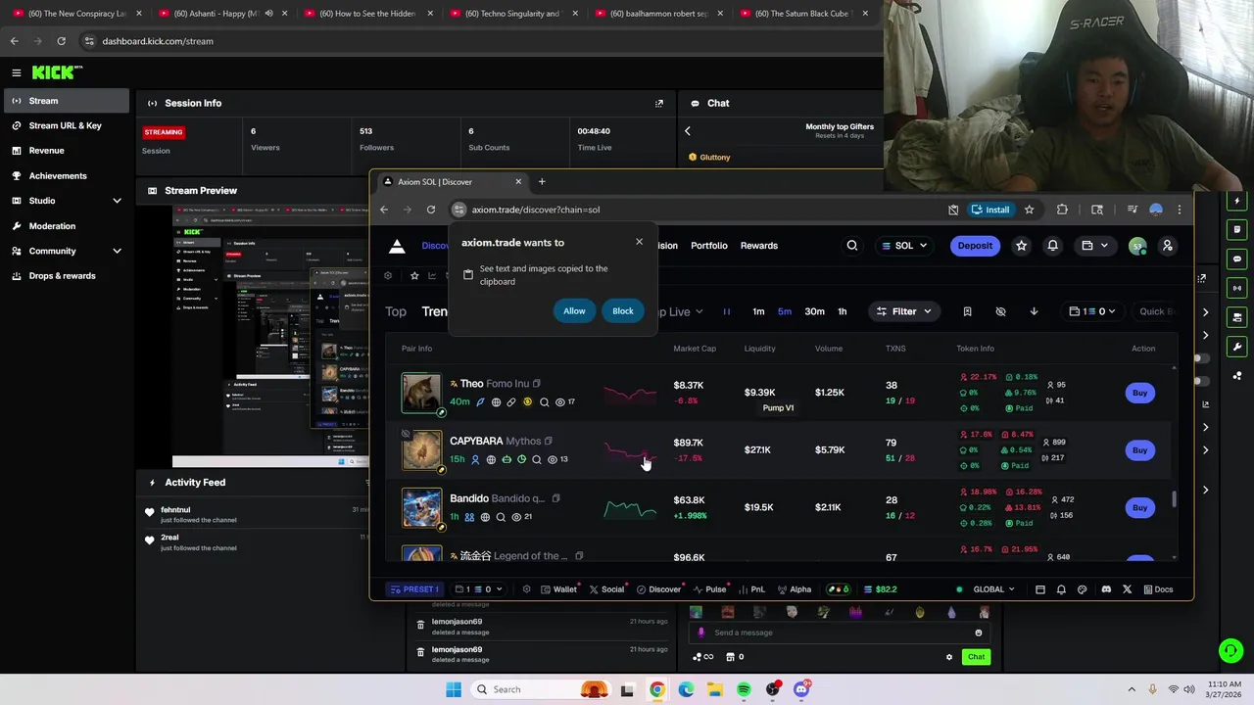The height and width of the screenshot is (705, 1254).
Task: Toggle hidden tokens eye-slash icon
Action: (x=1000, y=311)
